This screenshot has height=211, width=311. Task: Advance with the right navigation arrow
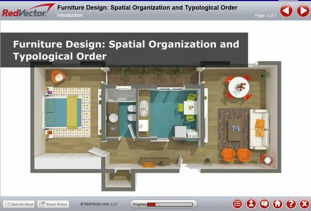tap(303, 11)
